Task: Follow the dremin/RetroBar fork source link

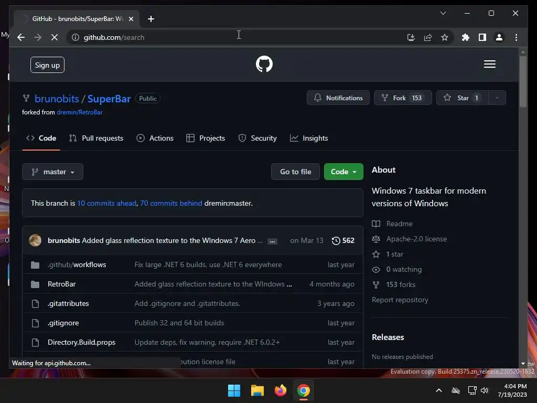Action: tap(80, 112)
